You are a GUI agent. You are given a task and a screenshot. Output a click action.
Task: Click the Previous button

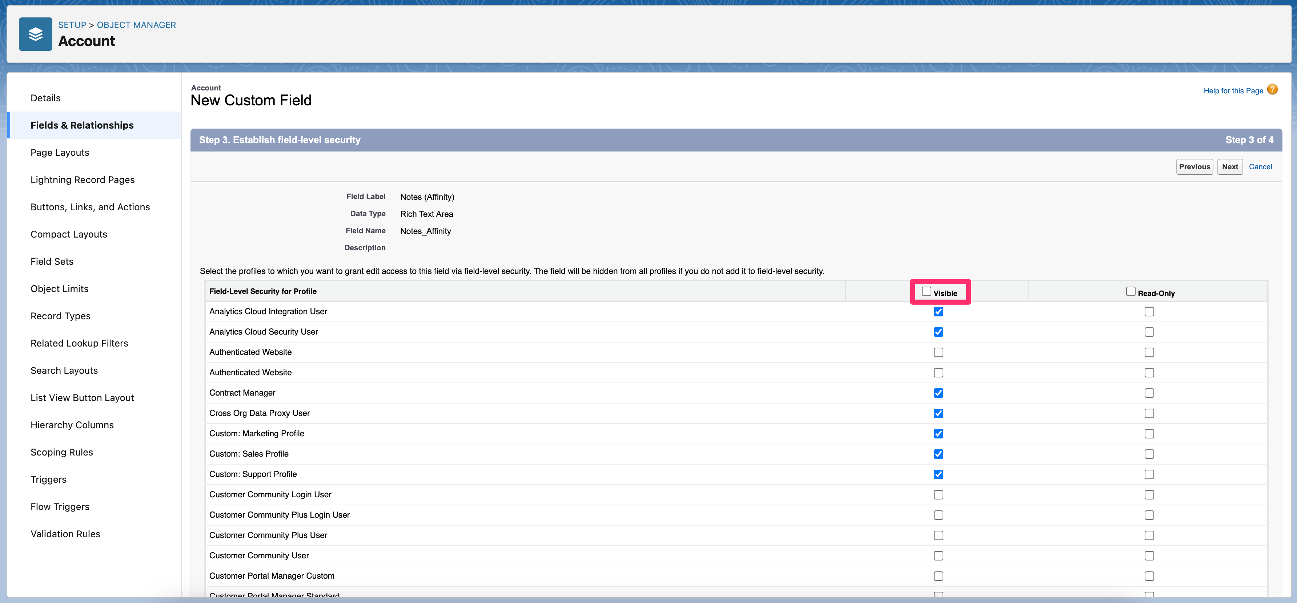[1194, 166]
